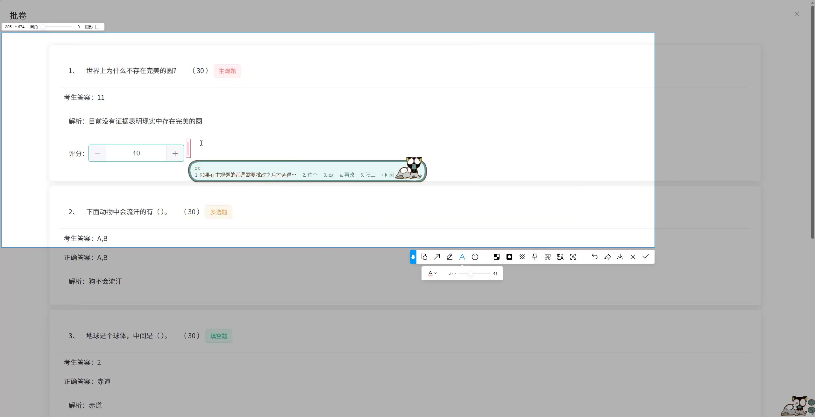815x417 pixels.
Task: Expand the IME candidate list arrow
Action: pyautogui.click(x=392, y=175)
